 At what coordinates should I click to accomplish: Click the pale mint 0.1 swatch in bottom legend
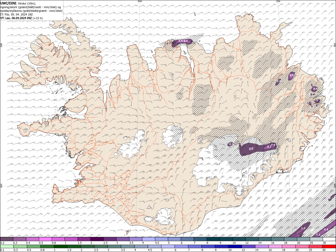tap(7, 246)
